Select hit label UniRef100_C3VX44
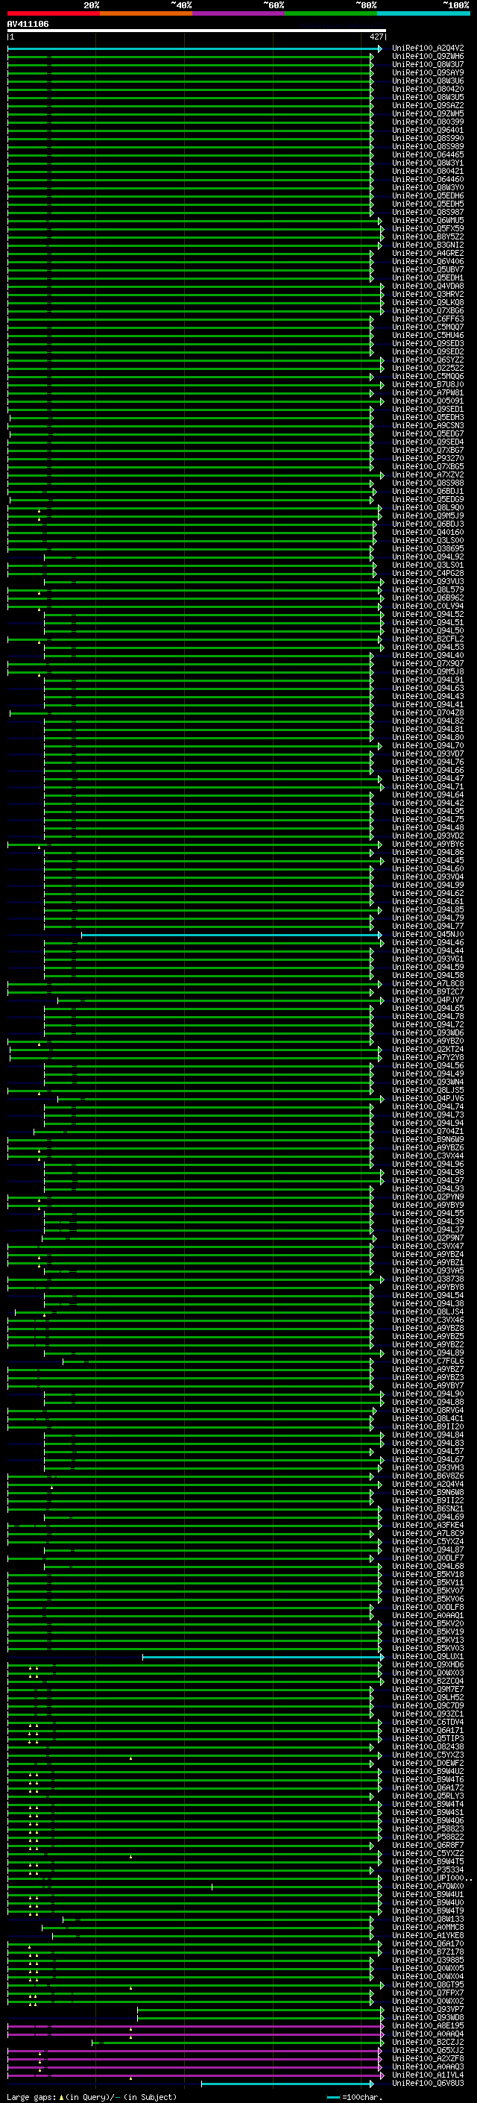 click(x=428, y=1155)
